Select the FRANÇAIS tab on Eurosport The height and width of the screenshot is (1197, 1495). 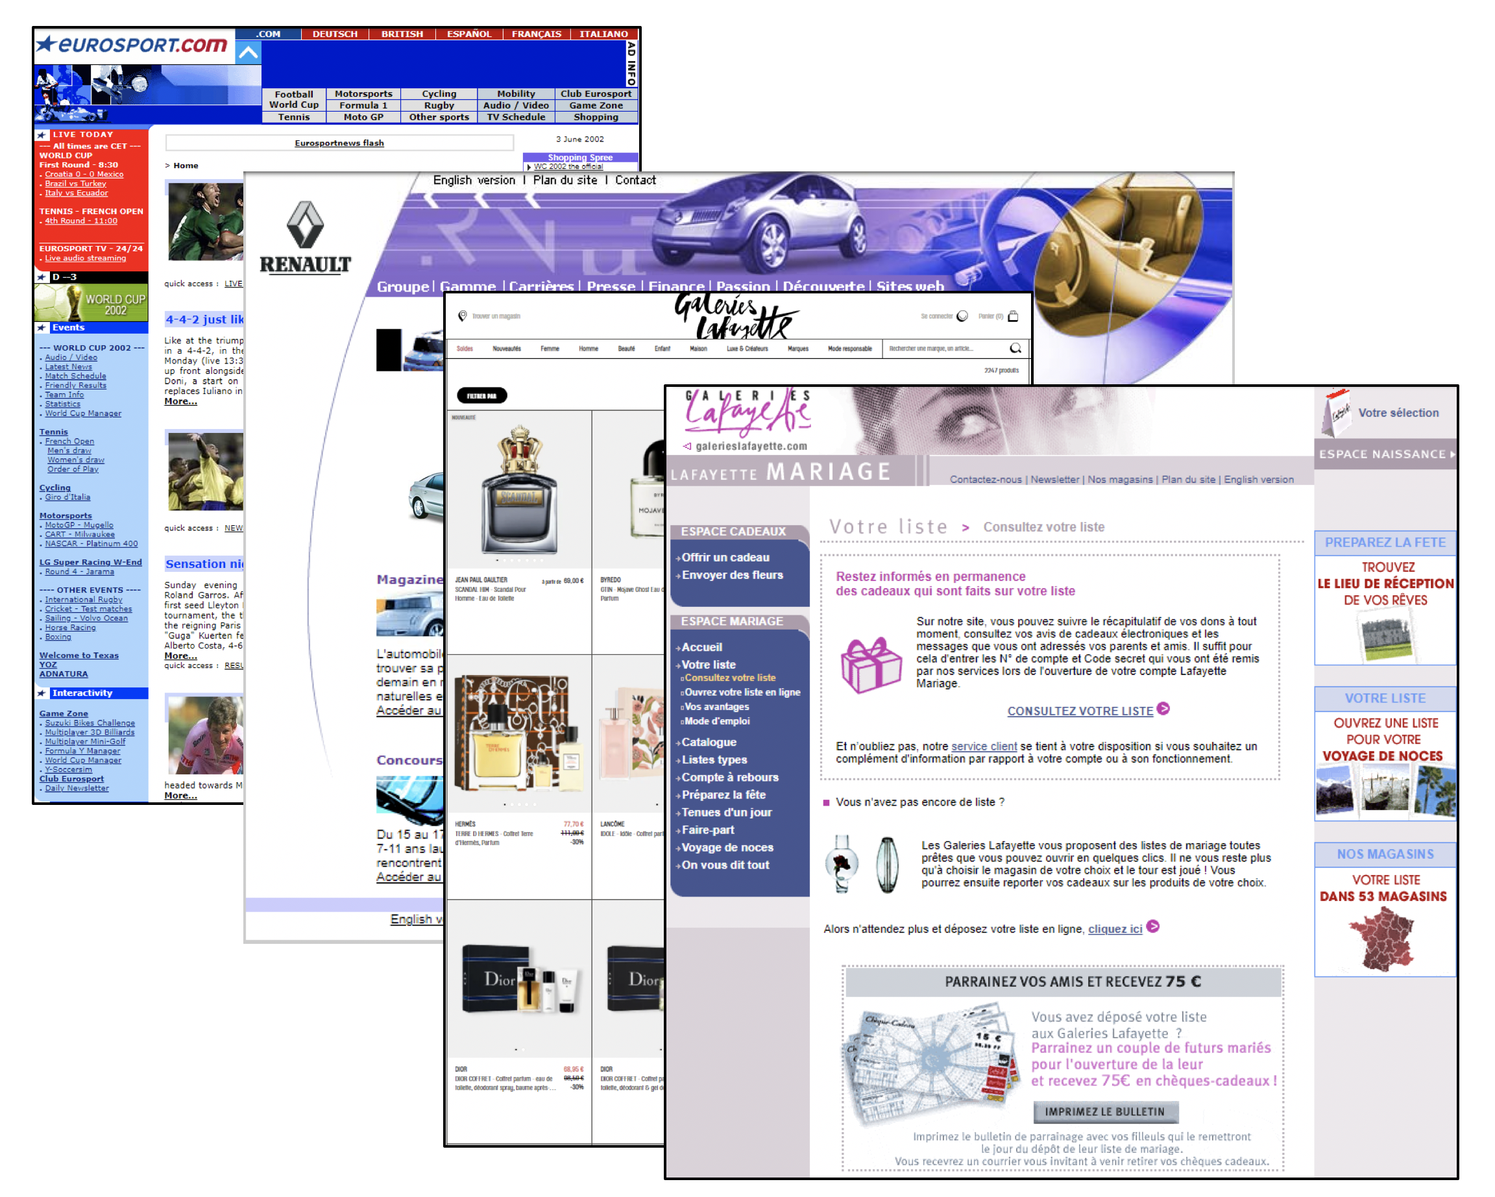[537, 34]
